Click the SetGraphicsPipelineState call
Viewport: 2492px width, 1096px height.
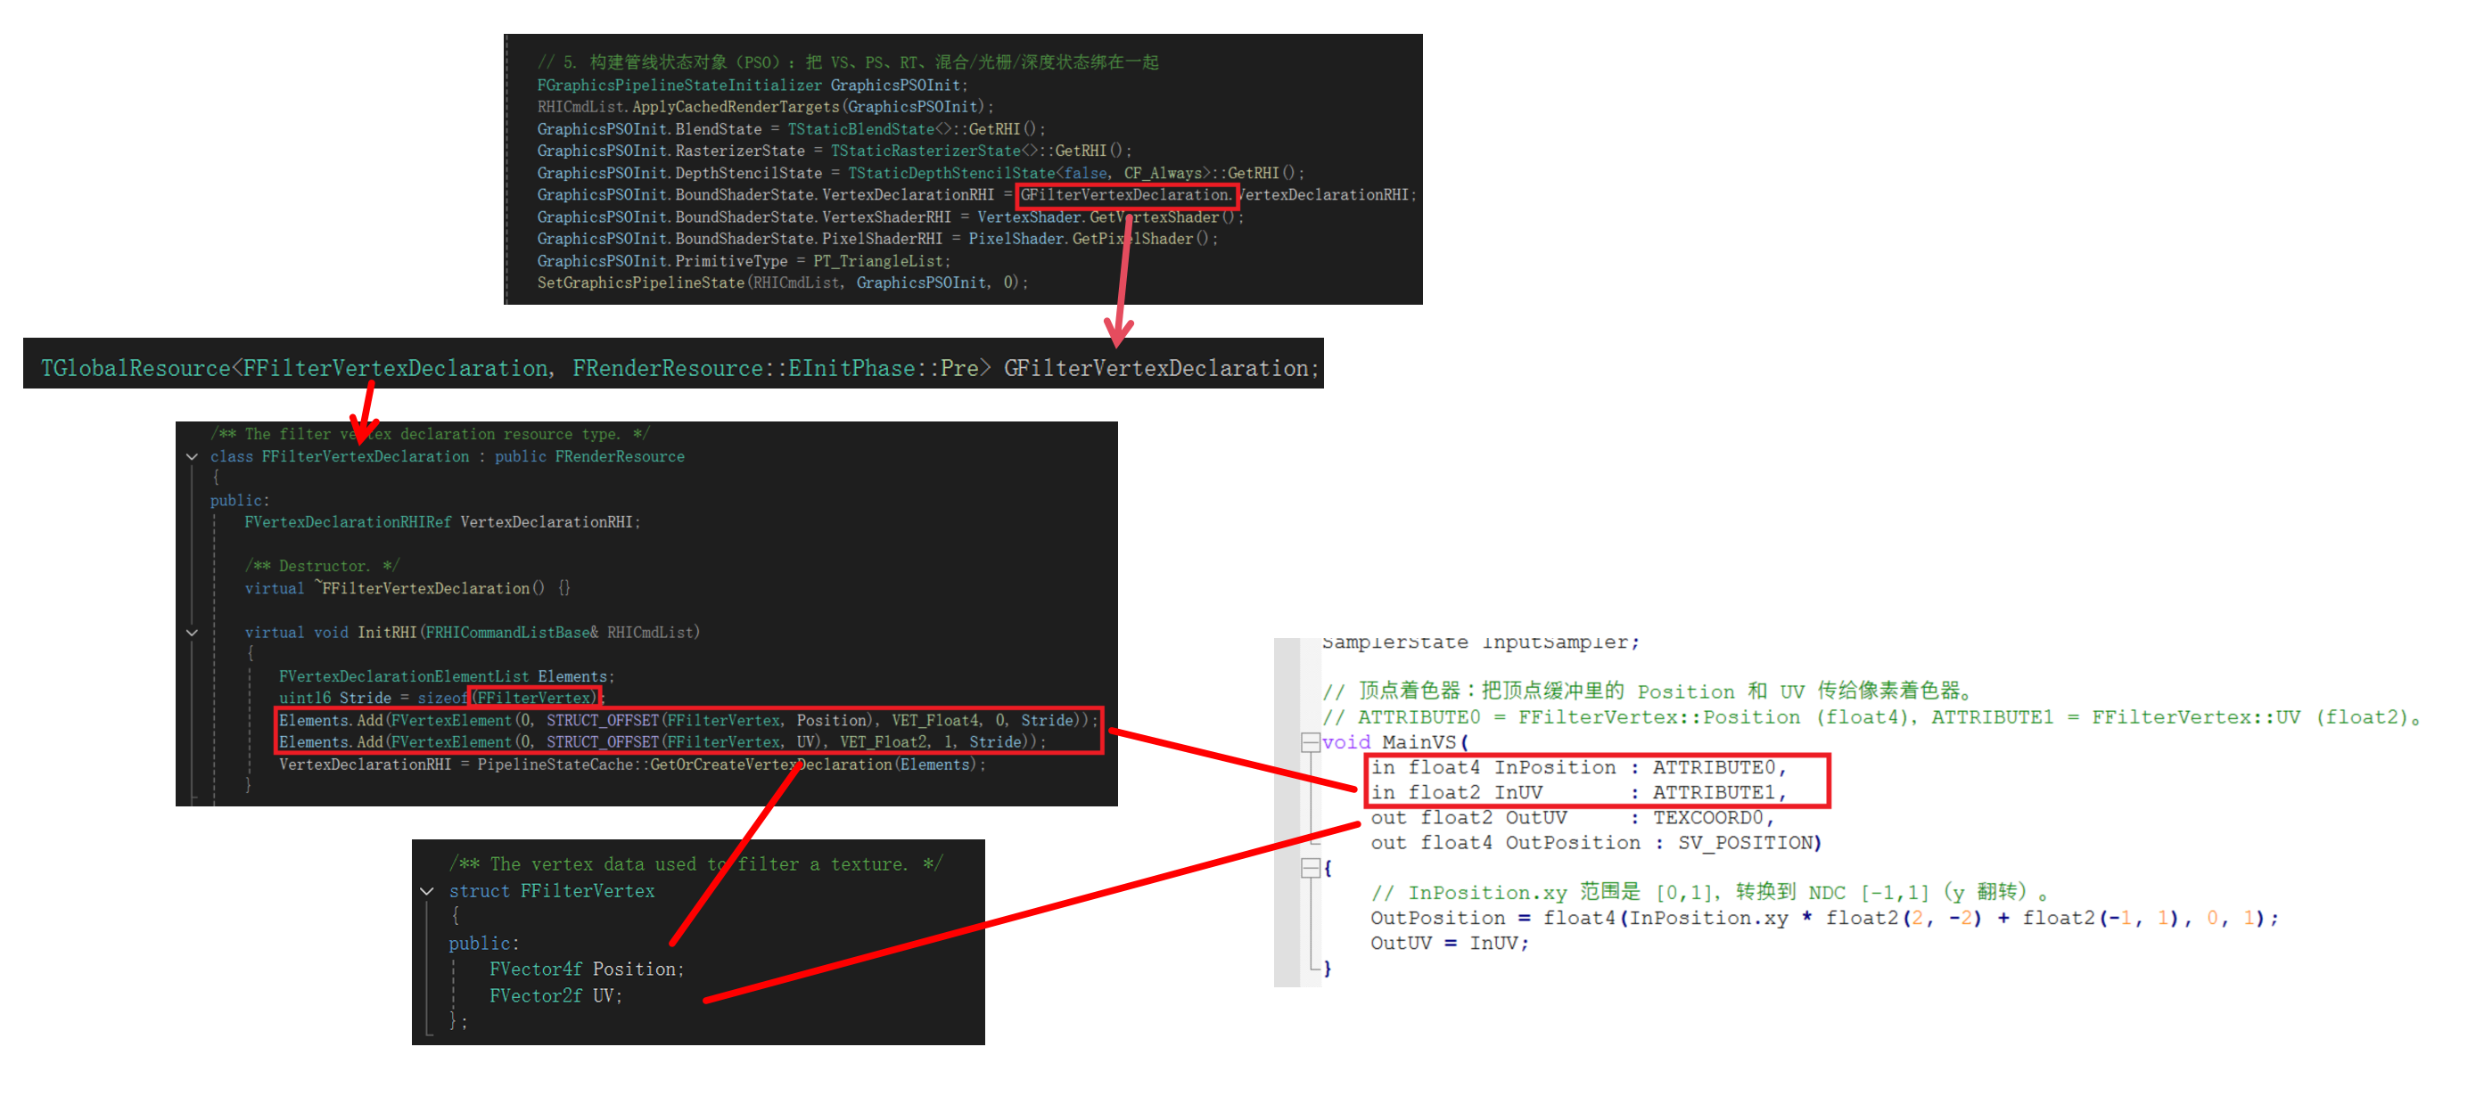tap(640, 283)
